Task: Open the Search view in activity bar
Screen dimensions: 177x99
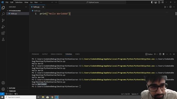Action: pyautogui.click(x=3, y=14)
